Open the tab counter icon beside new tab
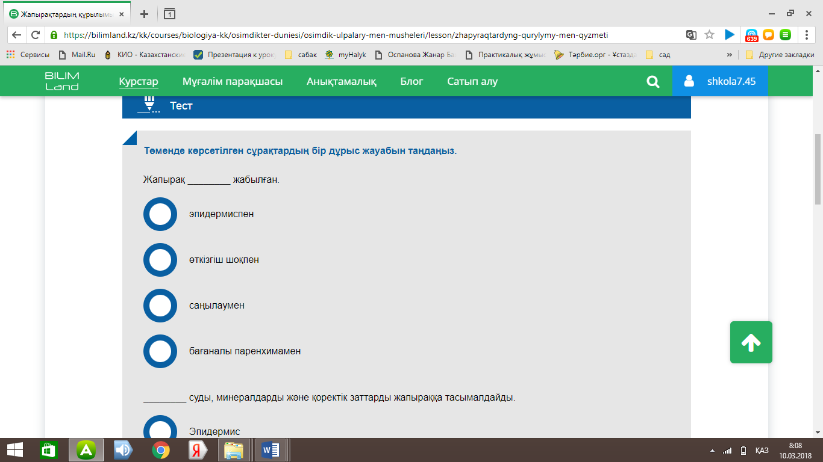The width and height of the screenshot is (823, 462). pyautogui.click(x=170, y=13)
